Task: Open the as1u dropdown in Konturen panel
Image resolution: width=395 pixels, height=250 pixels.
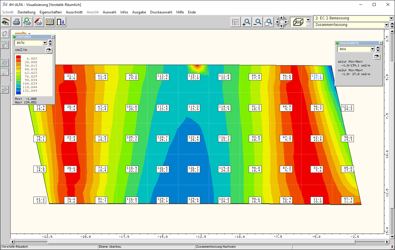Action: (45, 43)
